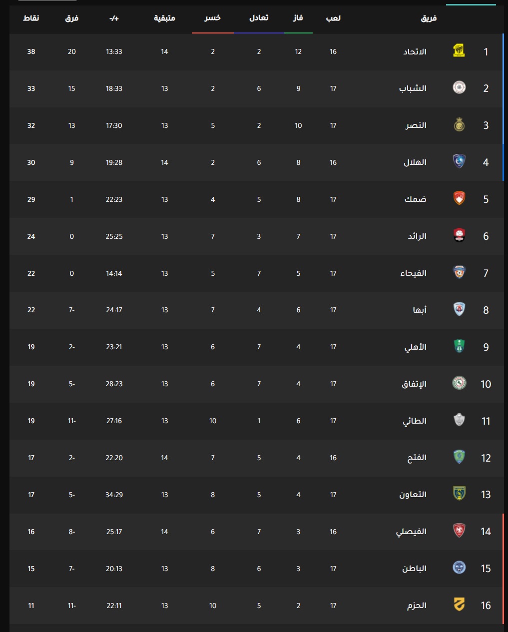This screenshot has width=508, height=632.
Task: Click the Al-Shabab team logo
Action: pyautogui.click(x=459, y=88)
